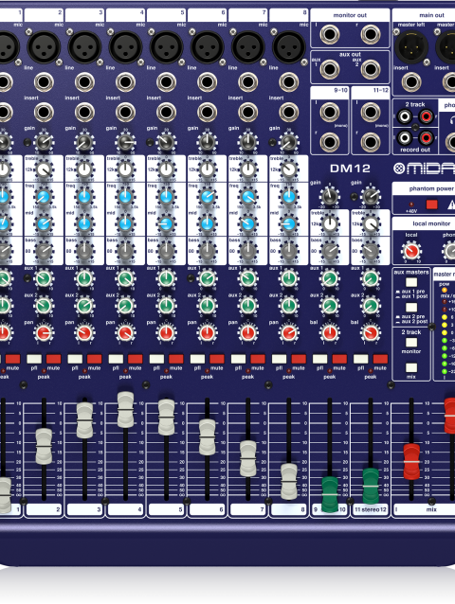The height and width of the screenshot is (604, 455).
Task: Click channel 2 XLR mic input
Action: coord(44,47)
